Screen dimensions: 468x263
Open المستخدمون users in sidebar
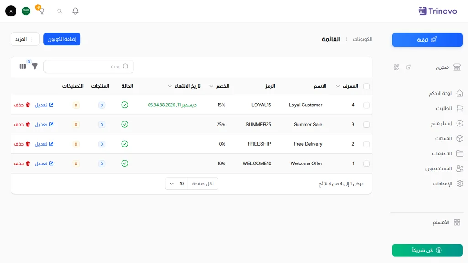444,168
